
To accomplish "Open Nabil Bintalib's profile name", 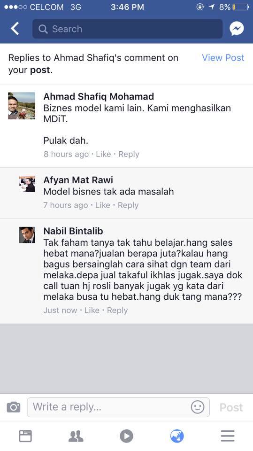I will 73,231.
